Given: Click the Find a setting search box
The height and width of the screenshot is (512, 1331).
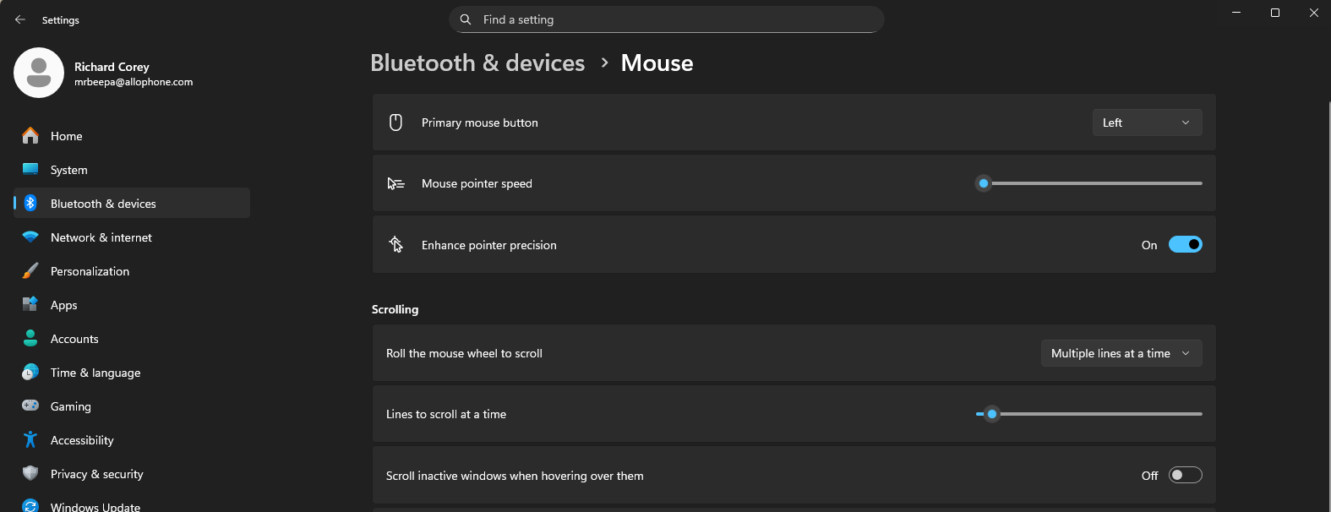Looking at the screenshot, I should point(666,19).
